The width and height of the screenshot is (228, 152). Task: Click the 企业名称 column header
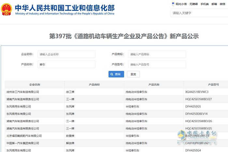click(x=35, y=84)
